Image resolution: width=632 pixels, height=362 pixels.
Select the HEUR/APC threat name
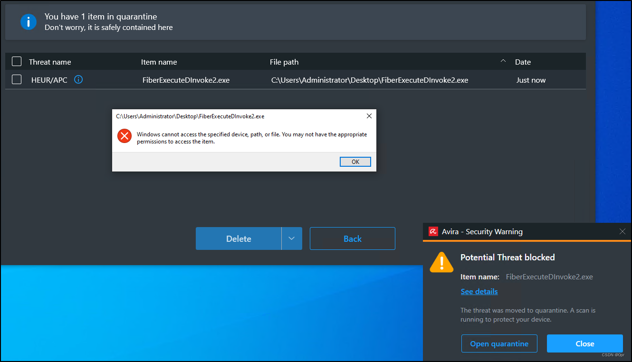tap(49, 80)
